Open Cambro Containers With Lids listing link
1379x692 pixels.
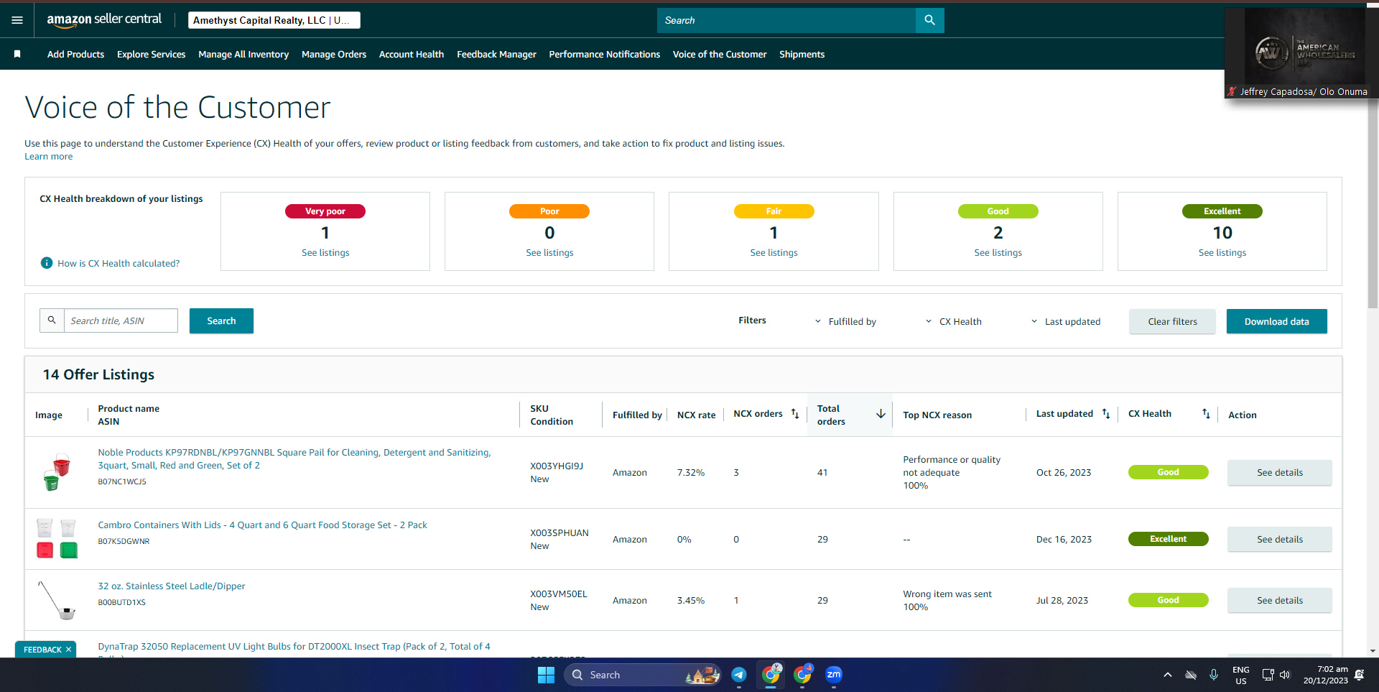click(262, 525)
